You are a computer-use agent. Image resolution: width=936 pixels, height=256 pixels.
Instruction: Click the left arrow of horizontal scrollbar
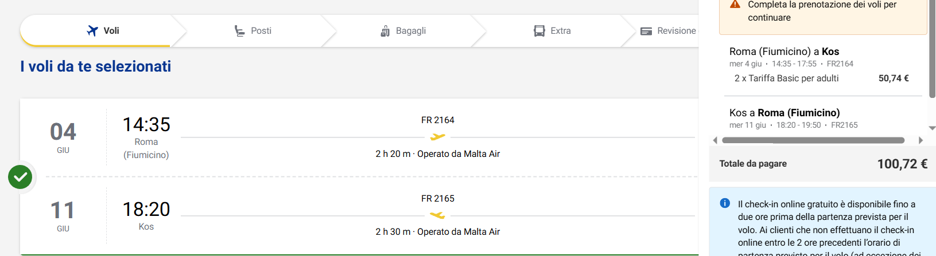[x=715, y=140]
